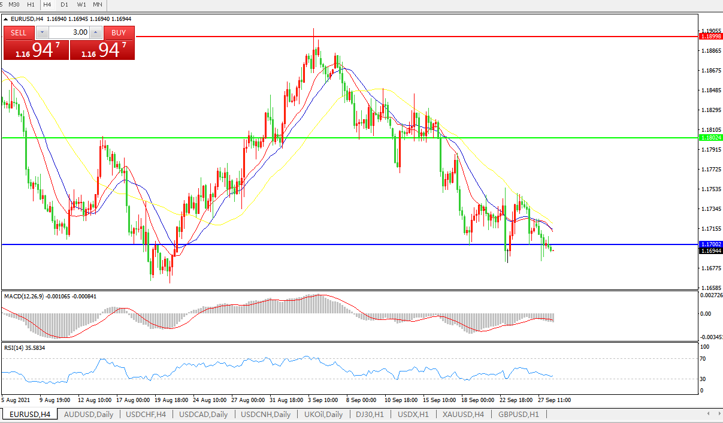Select the red horizontal line at 1.18998
The height and width of the screenshot is (423, 723).
point(419,37)
